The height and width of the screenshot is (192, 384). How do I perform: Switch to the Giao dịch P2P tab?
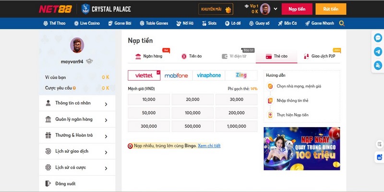[x=319, y=56]
